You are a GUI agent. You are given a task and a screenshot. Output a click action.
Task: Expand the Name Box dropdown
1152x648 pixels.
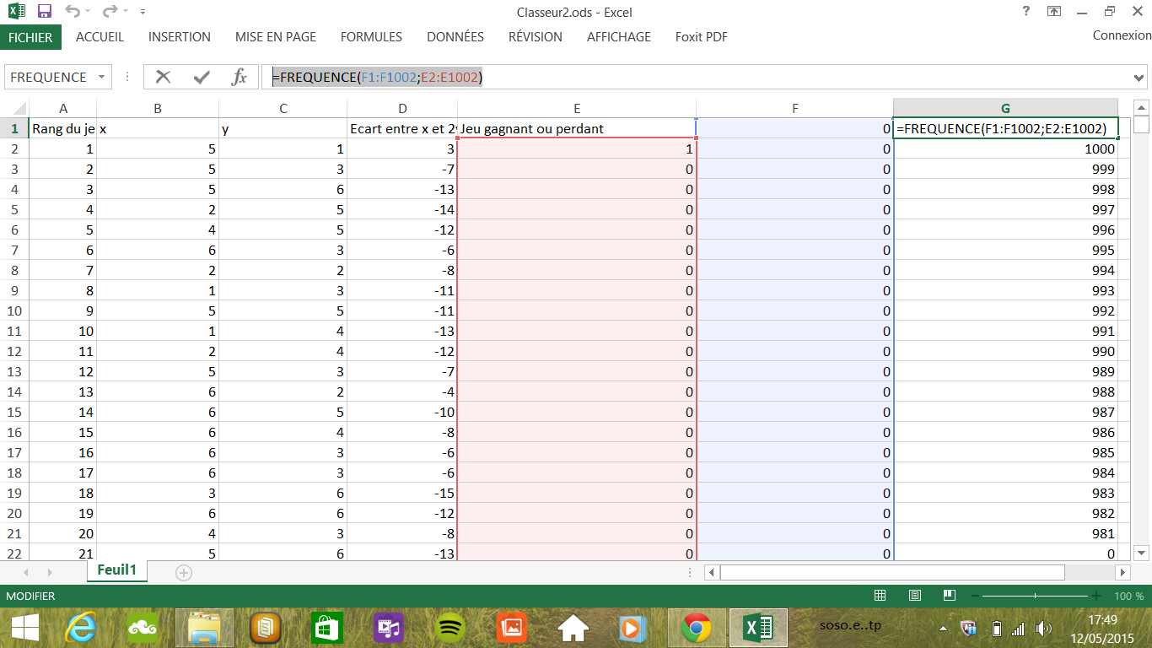102,77
